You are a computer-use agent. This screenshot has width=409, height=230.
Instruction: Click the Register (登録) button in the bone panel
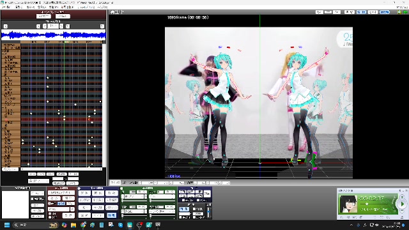click(84, 215)
